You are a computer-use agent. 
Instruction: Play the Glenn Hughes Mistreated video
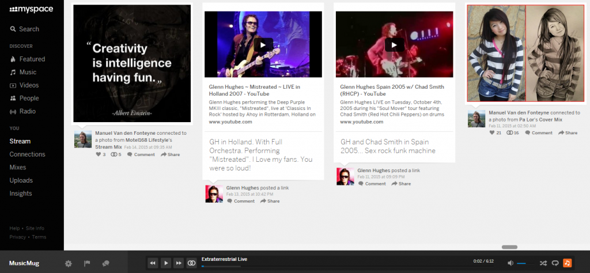coord(263,44)
